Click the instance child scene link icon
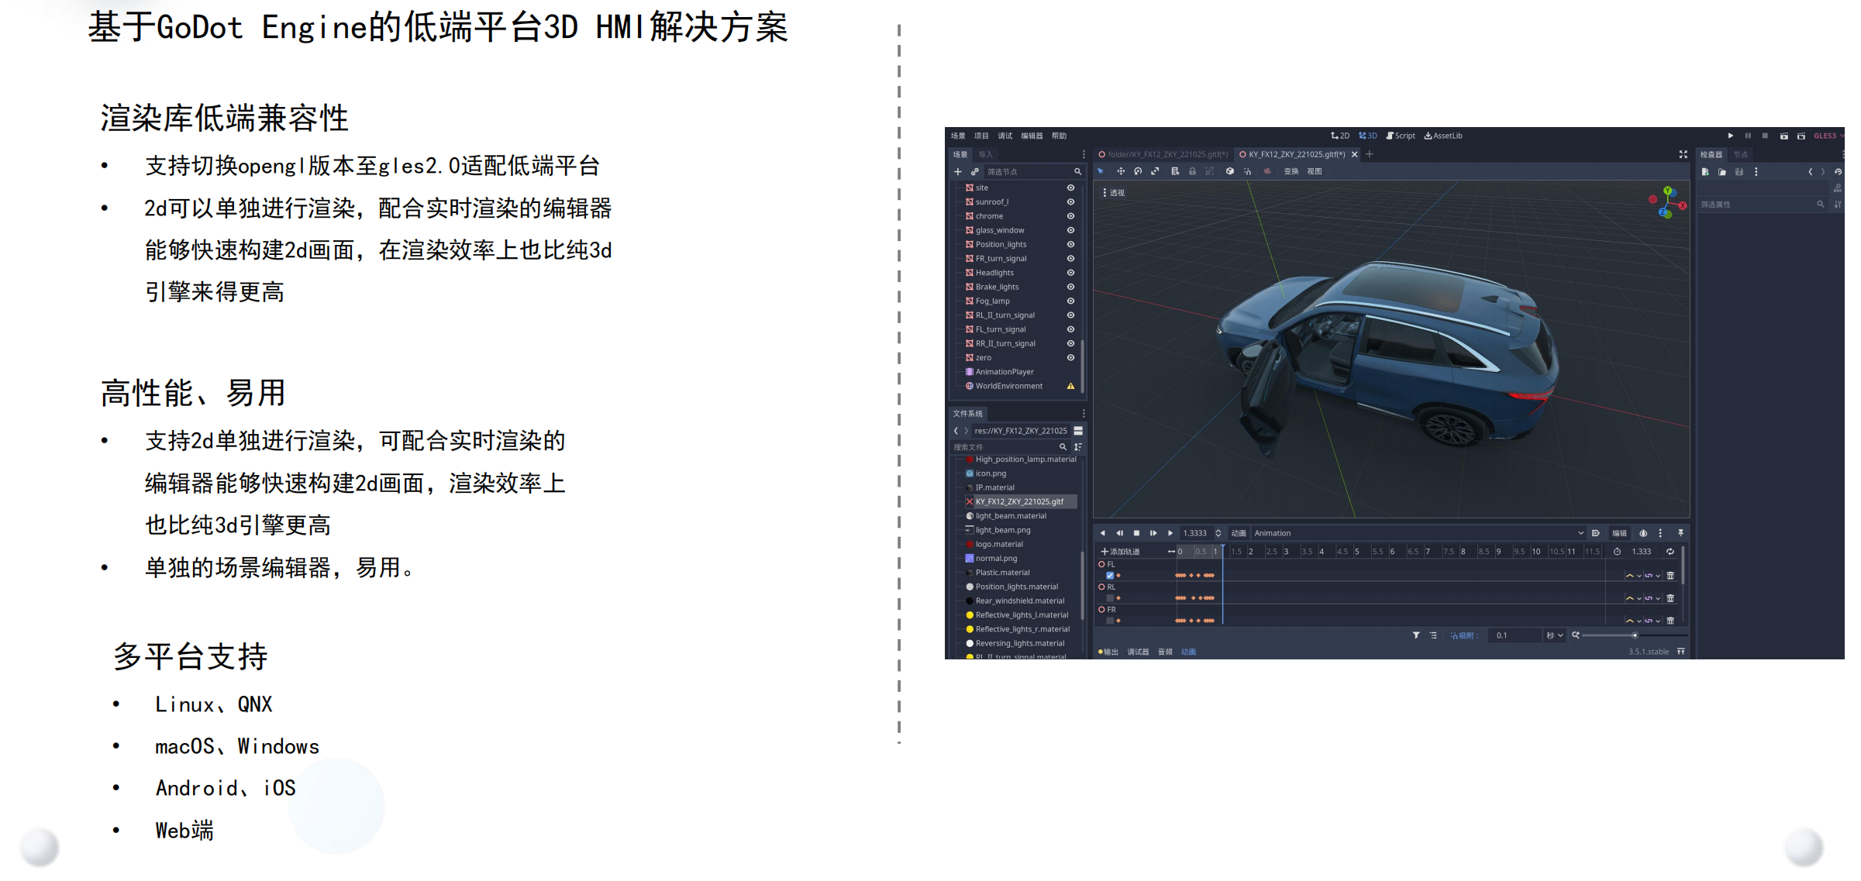Image resolution: width=1861 pixels, height=881 pixels. (975, 172)
